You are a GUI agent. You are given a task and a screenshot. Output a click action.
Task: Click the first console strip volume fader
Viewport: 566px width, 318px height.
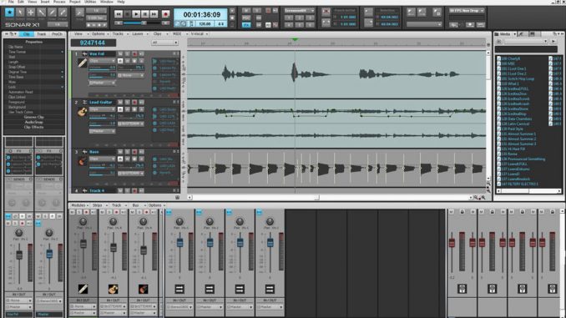(x=83, y=244)
